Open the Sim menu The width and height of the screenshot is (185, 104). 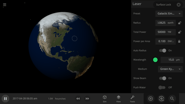[105, 99]
